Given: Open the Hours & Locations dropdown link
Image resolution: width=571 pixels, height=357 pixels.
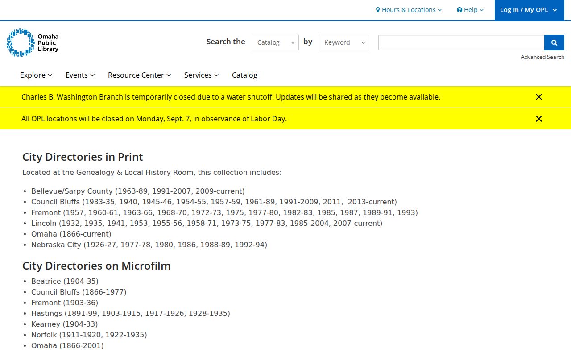Looking at the screenshot, I should click(409, 10).
